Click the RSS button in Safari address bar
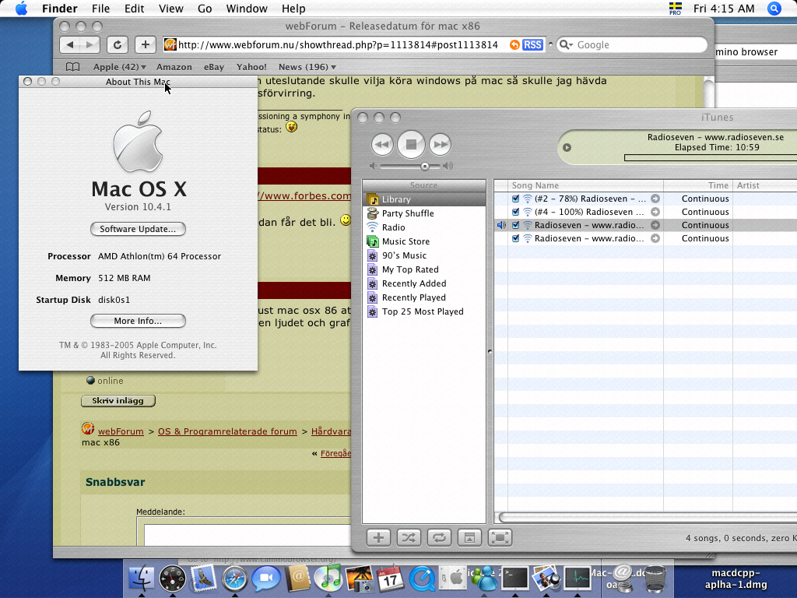This screenshot has height=598, width=797. (x=532, y=44)
